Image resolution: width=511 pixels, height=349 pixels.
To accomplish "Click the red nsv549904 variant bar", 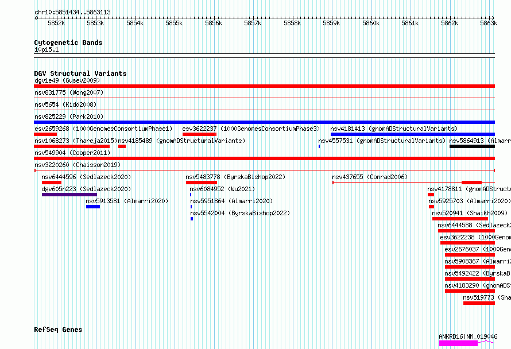I will 264,158.
